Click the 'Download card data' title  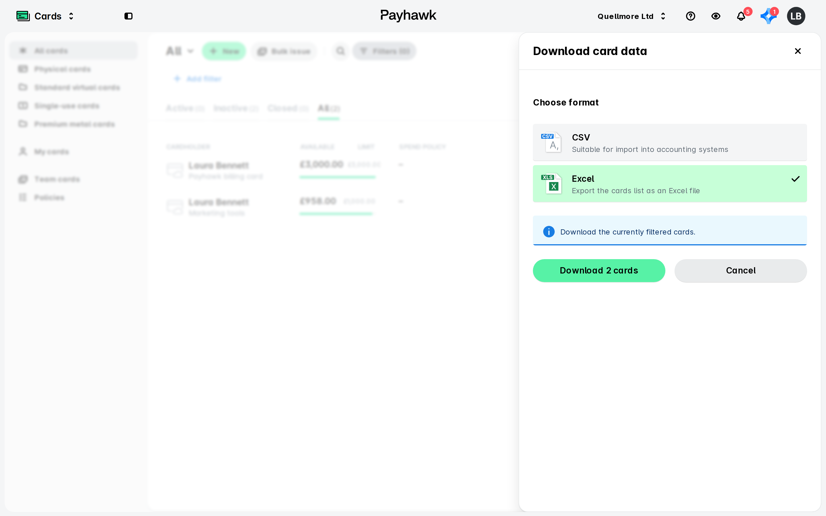[x=590, y=51]
